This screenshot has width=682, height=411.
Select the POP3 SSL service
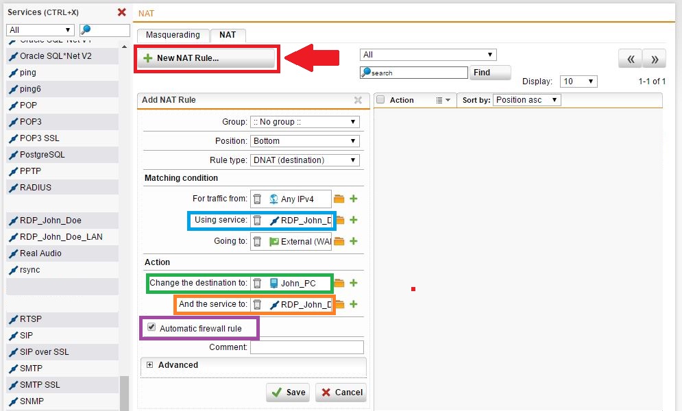(x=62, y=138)
